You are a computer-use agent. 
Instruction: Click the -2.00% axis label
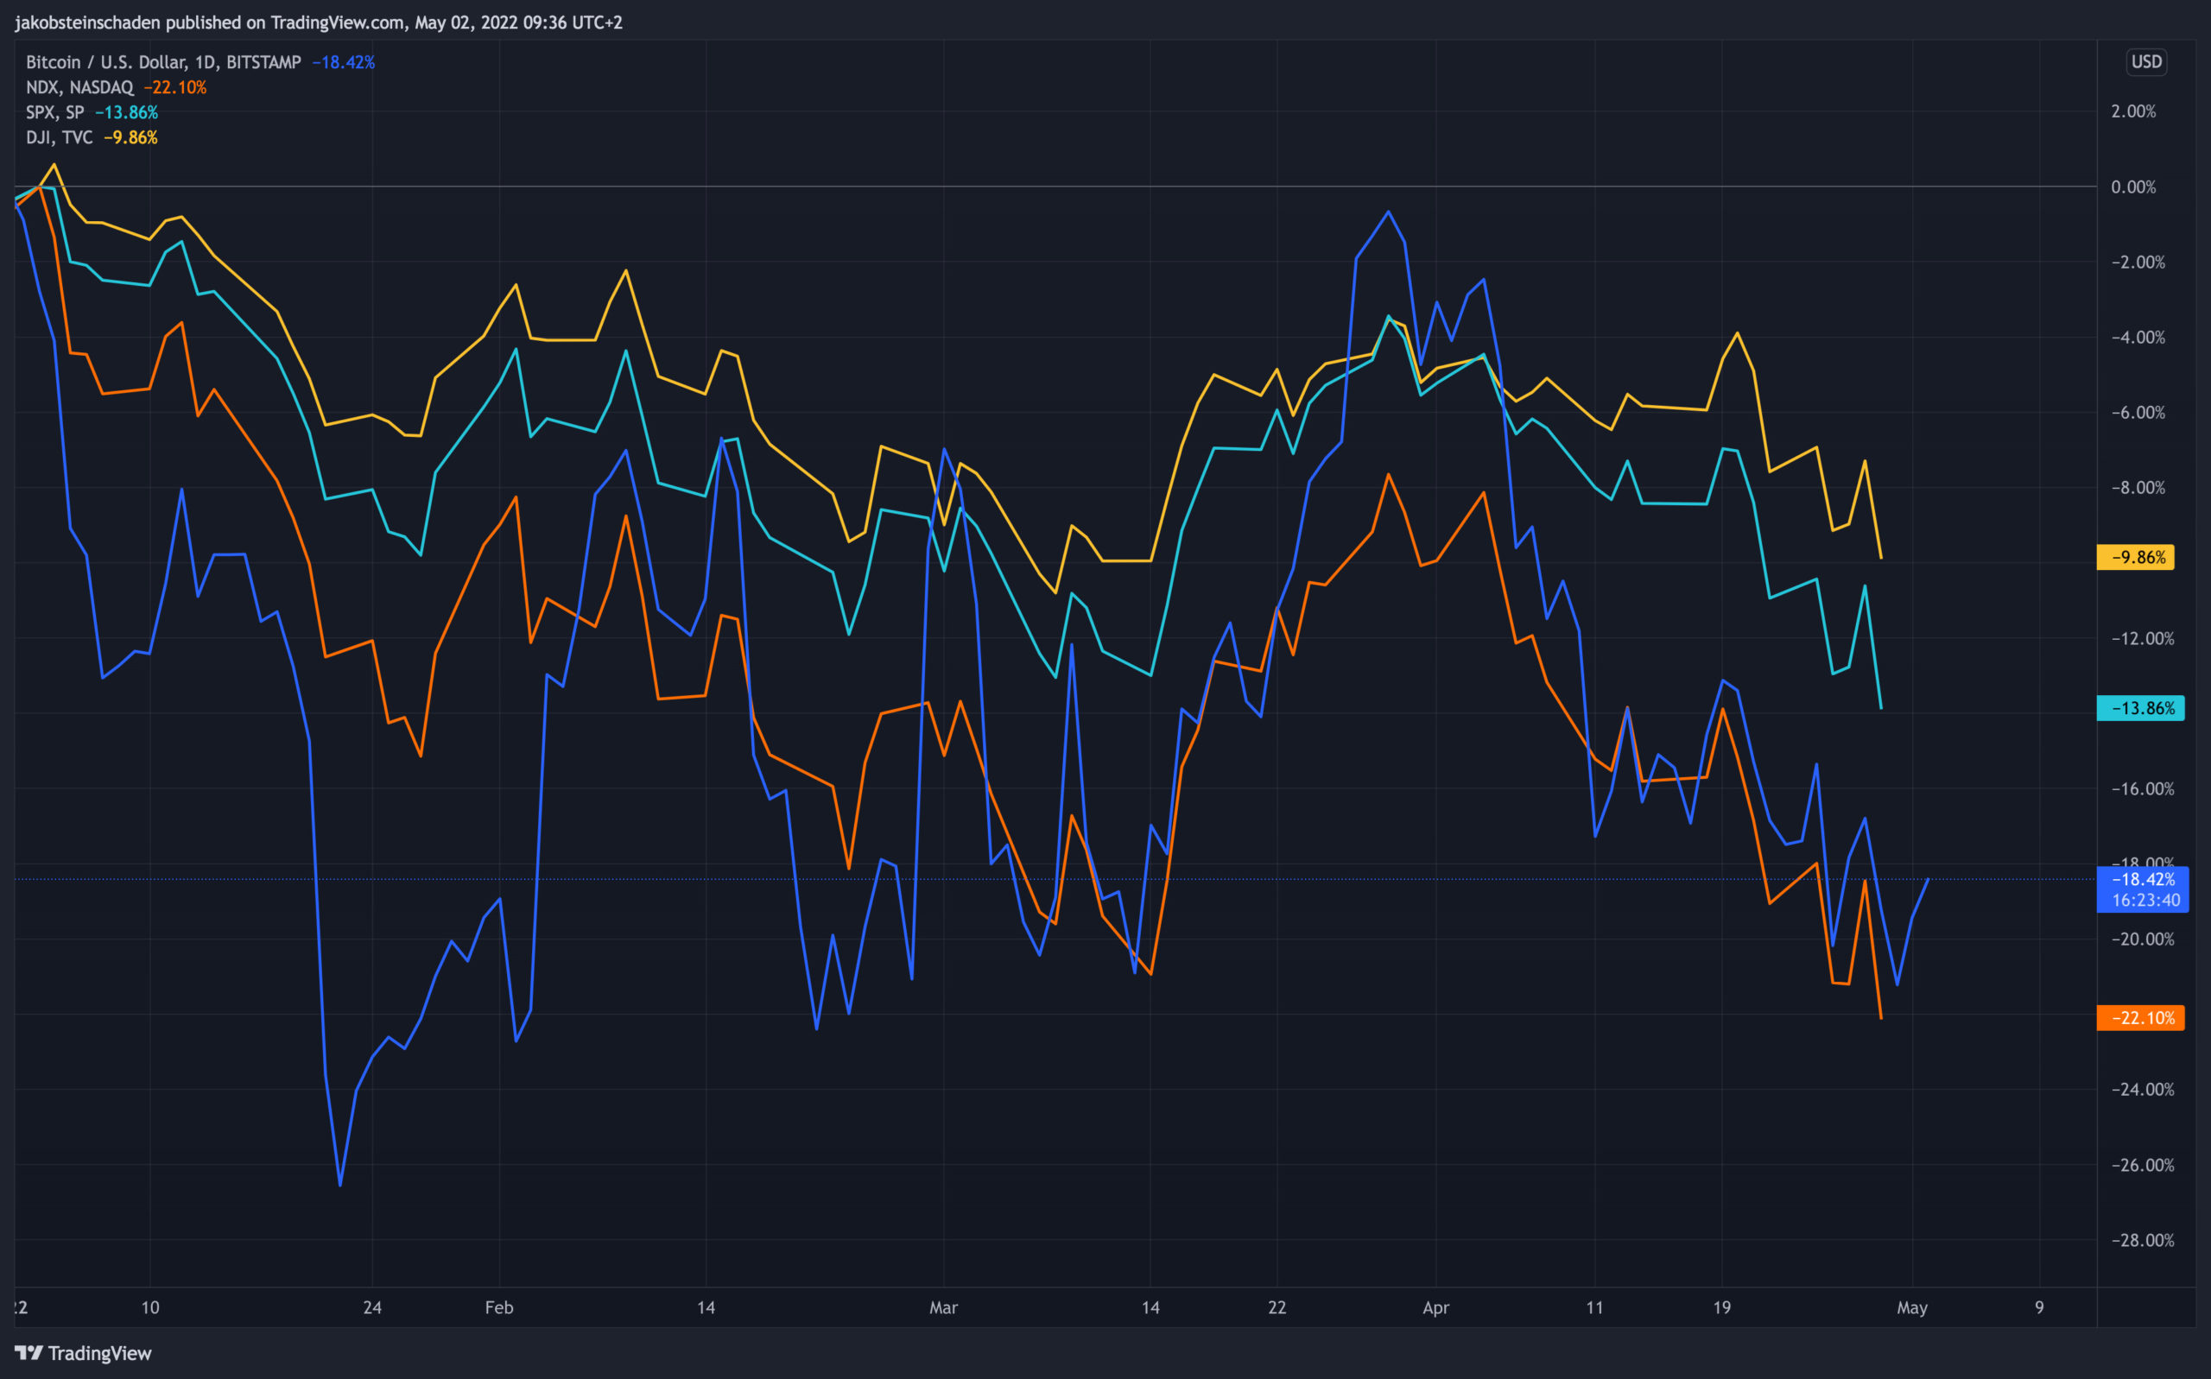pyautogui.click(x=2138, y=263)
